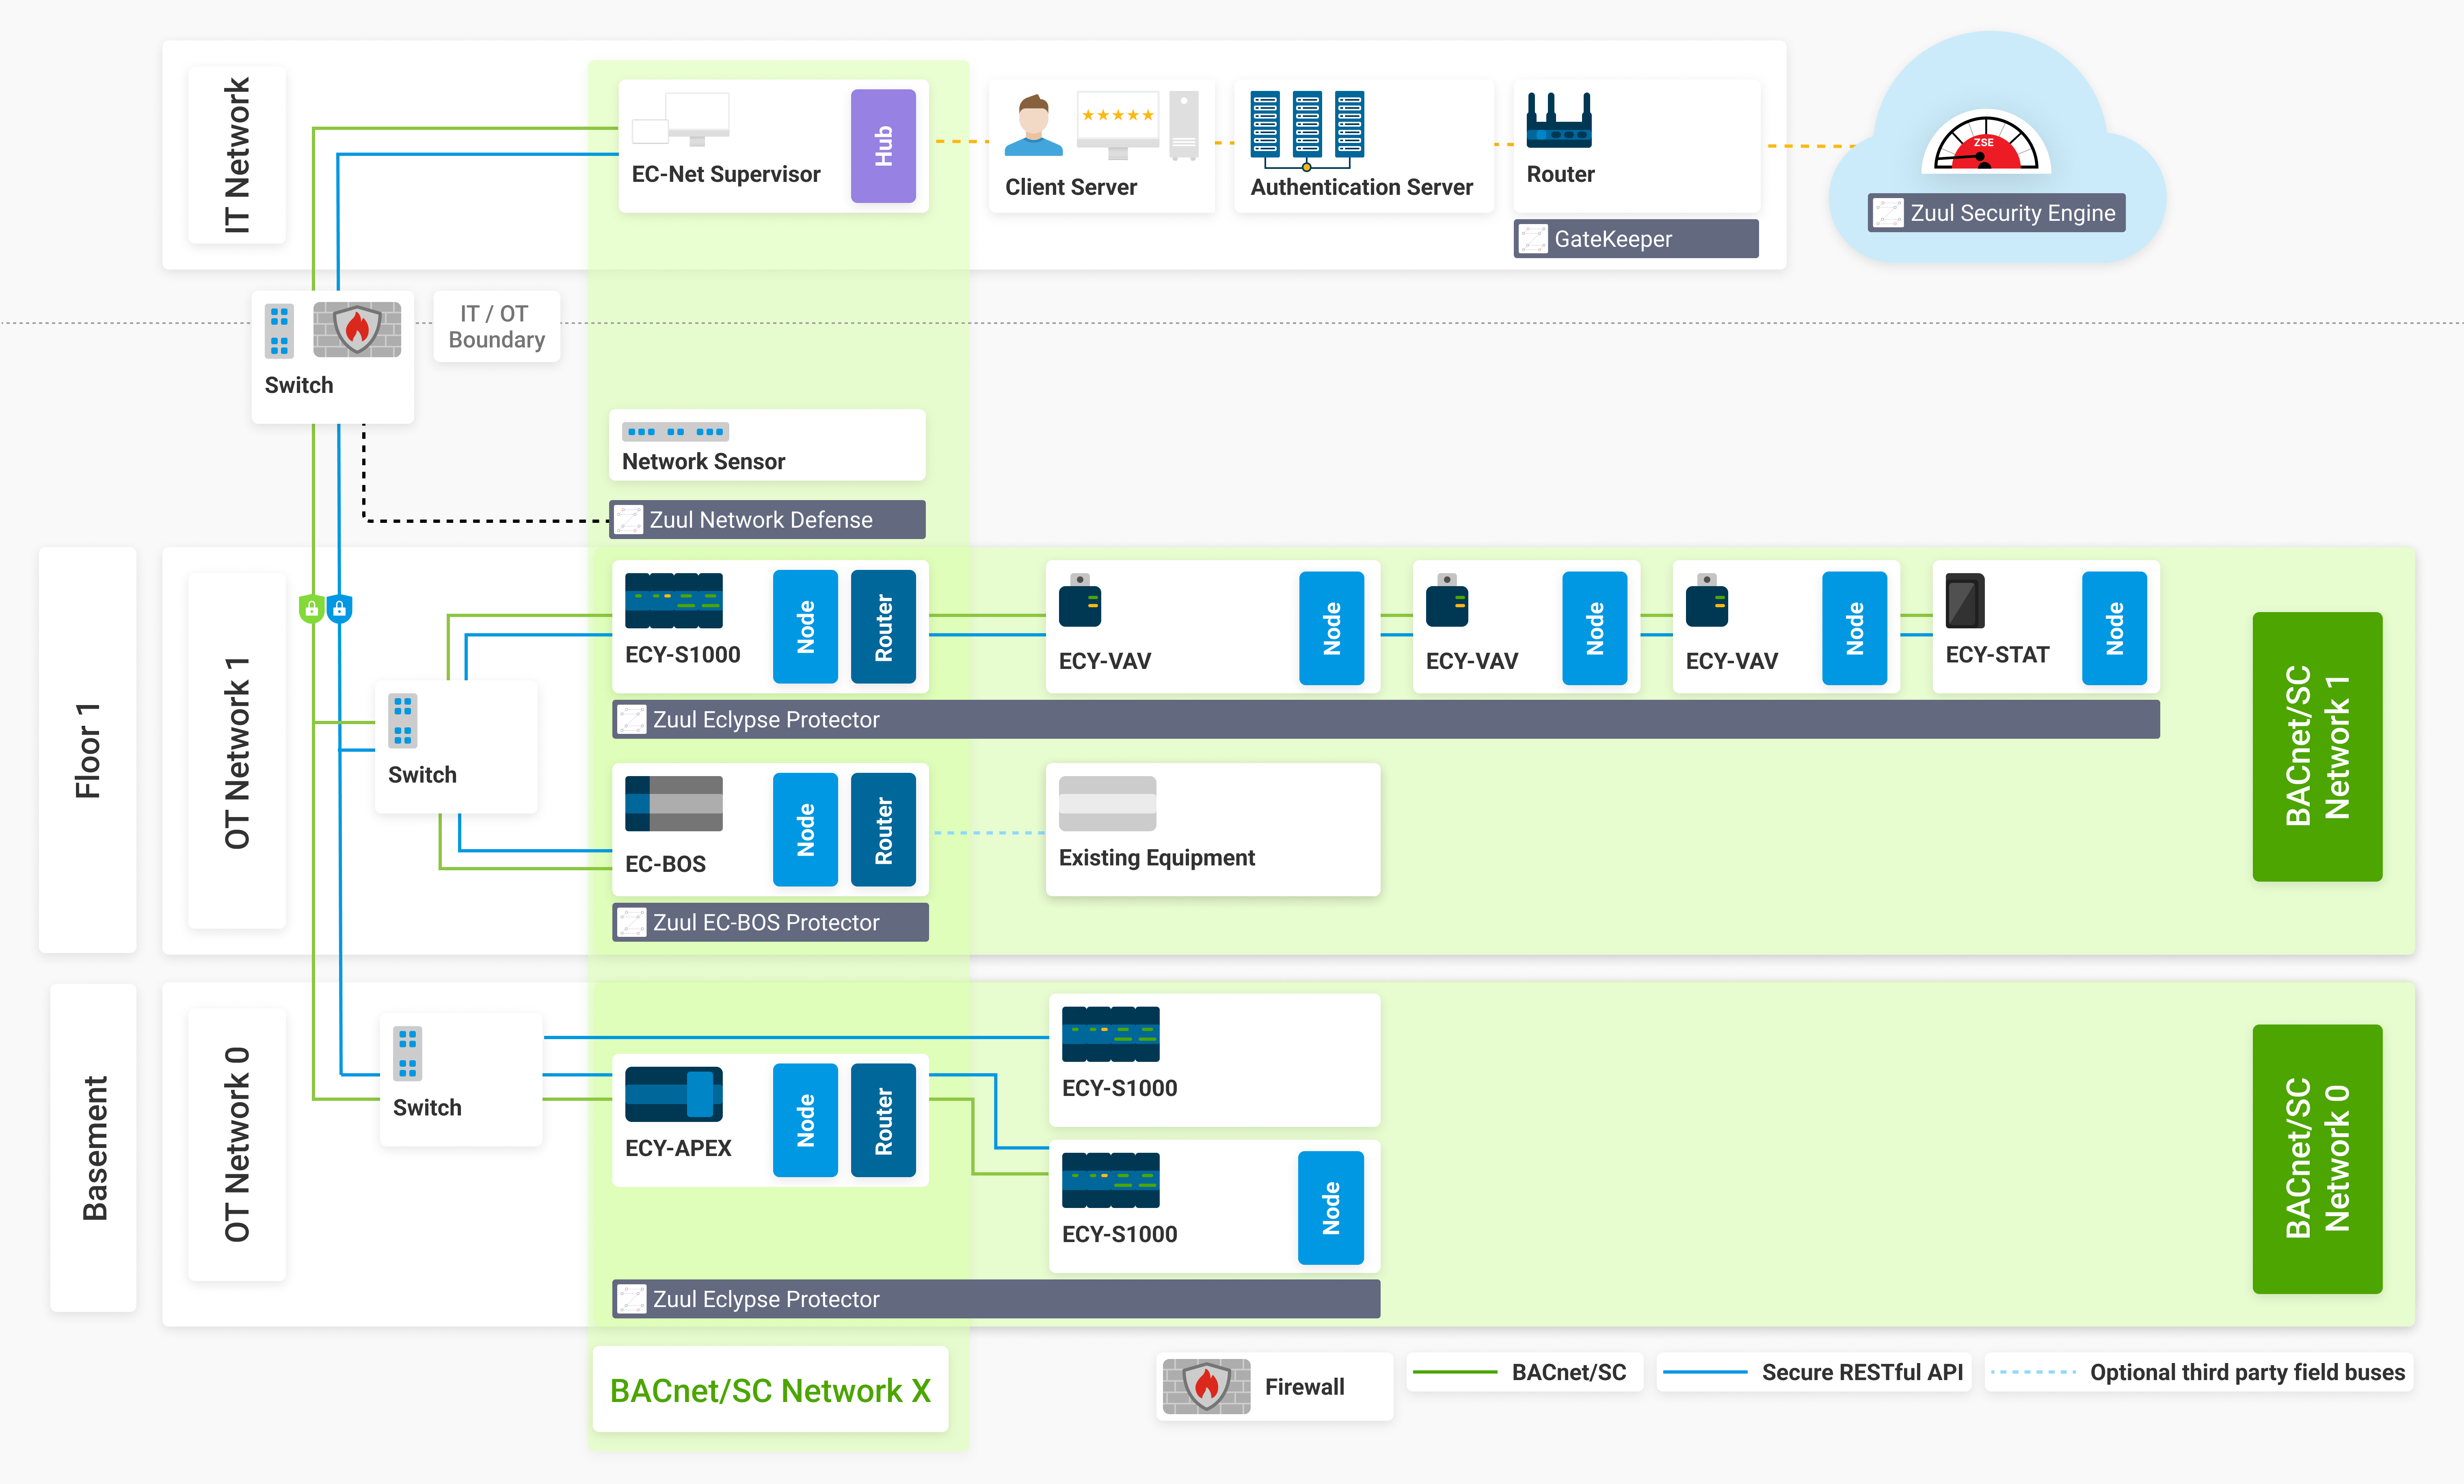Click the Node block beside ECY-APEX
The height and width of the screenshot is (1484, 2464).
[805, 1120]
